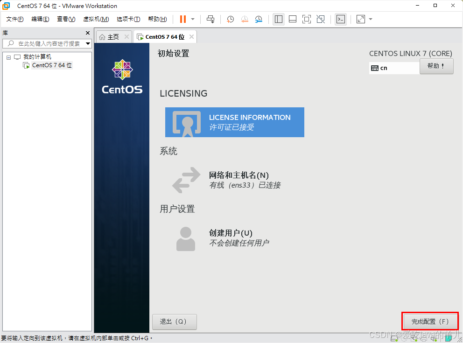Open power options dropdown next to pause
Viewport: 463px width, 343px height.
(x=193, y=19)
